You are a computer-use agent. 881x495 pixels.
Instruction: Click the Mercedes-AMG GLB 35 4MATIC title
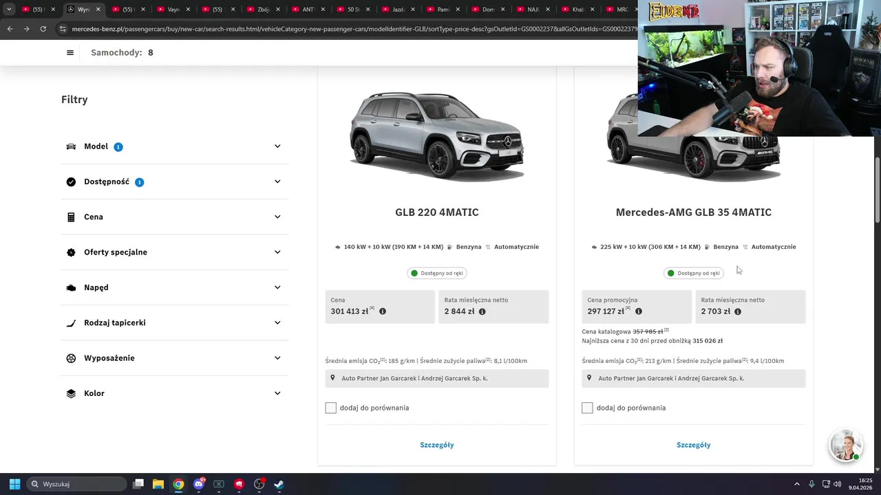[x=694, y=212]
